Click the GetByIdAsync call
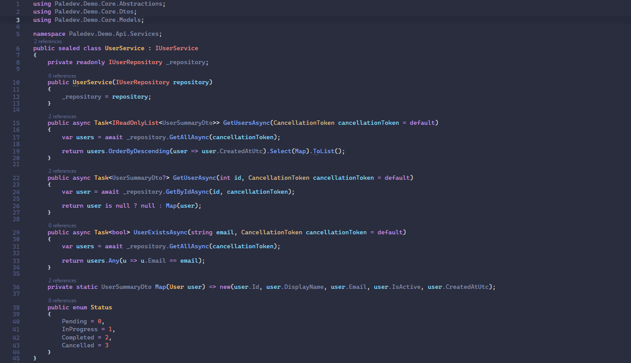The height and width of the screenshot is (363, 631). [x=188, y=192]
